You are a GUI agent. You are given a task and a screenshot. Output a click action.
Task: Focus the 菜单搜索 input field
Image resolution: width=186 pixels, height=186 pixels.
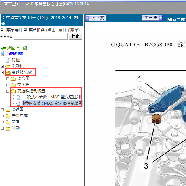point(40,37)
